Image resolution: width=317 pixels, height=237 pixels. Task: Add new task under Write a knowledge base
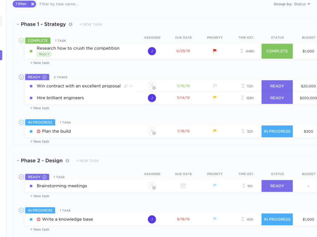40,229
